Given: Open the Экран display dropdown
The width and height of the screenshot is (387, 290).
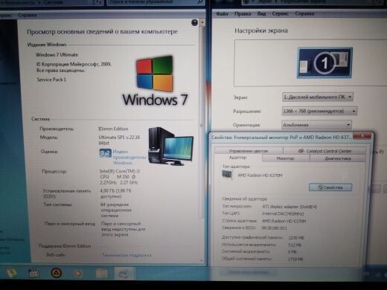Looking at the screenshot, I should pyautogui.click(x=318, y=97).
